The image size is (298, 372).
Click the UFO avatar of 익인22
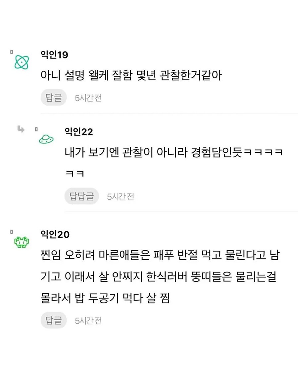point(46,139)
